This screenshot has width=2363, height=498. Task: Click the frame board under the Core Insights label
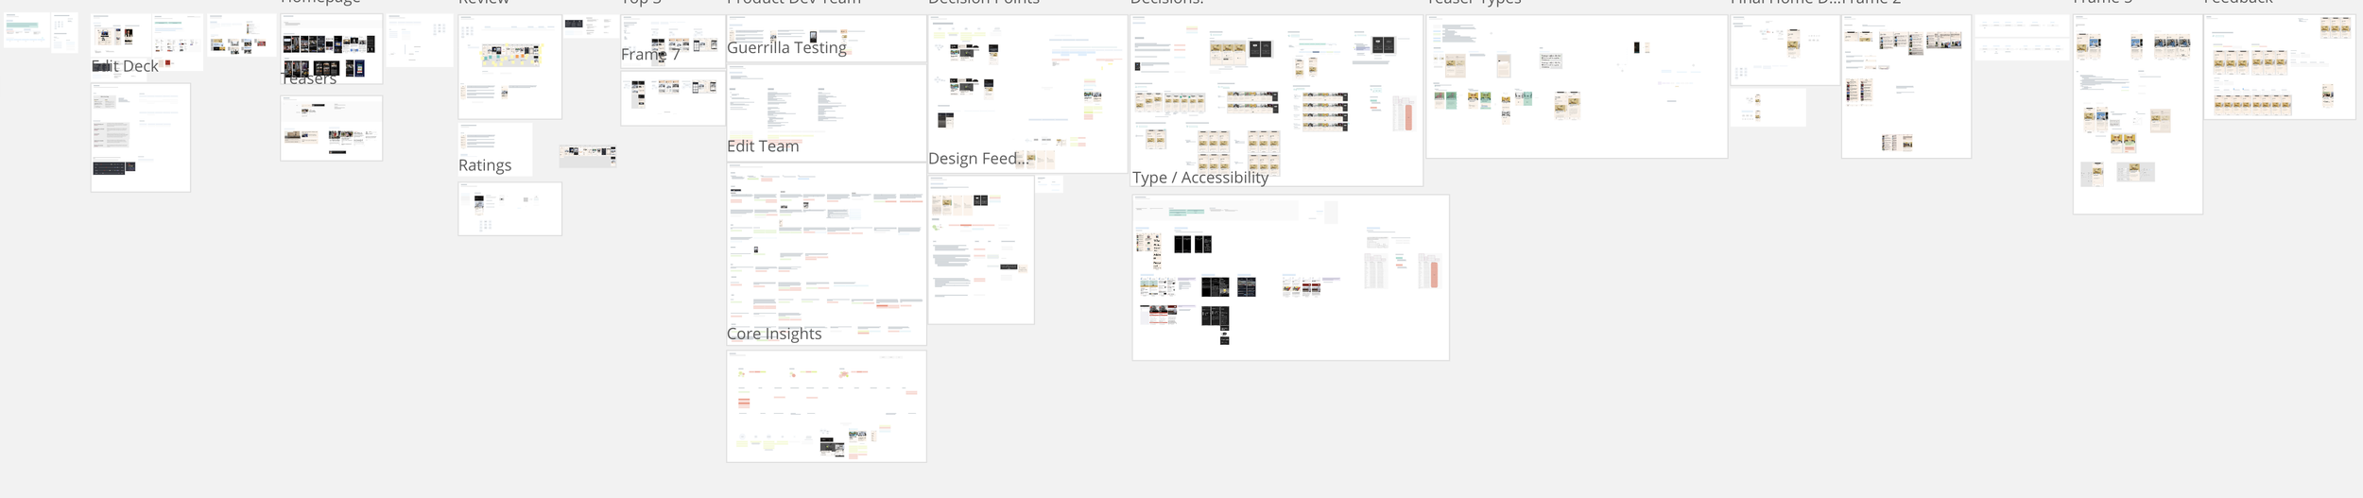(826, 406)
